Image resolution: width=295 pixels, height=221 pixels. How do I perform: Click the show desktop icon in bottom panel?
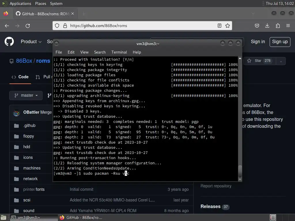tap(3, 218)
